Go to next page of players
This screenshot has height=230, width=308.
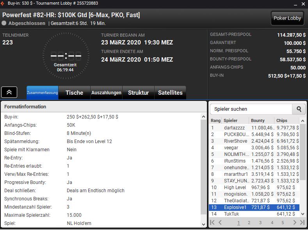[294, 223]
